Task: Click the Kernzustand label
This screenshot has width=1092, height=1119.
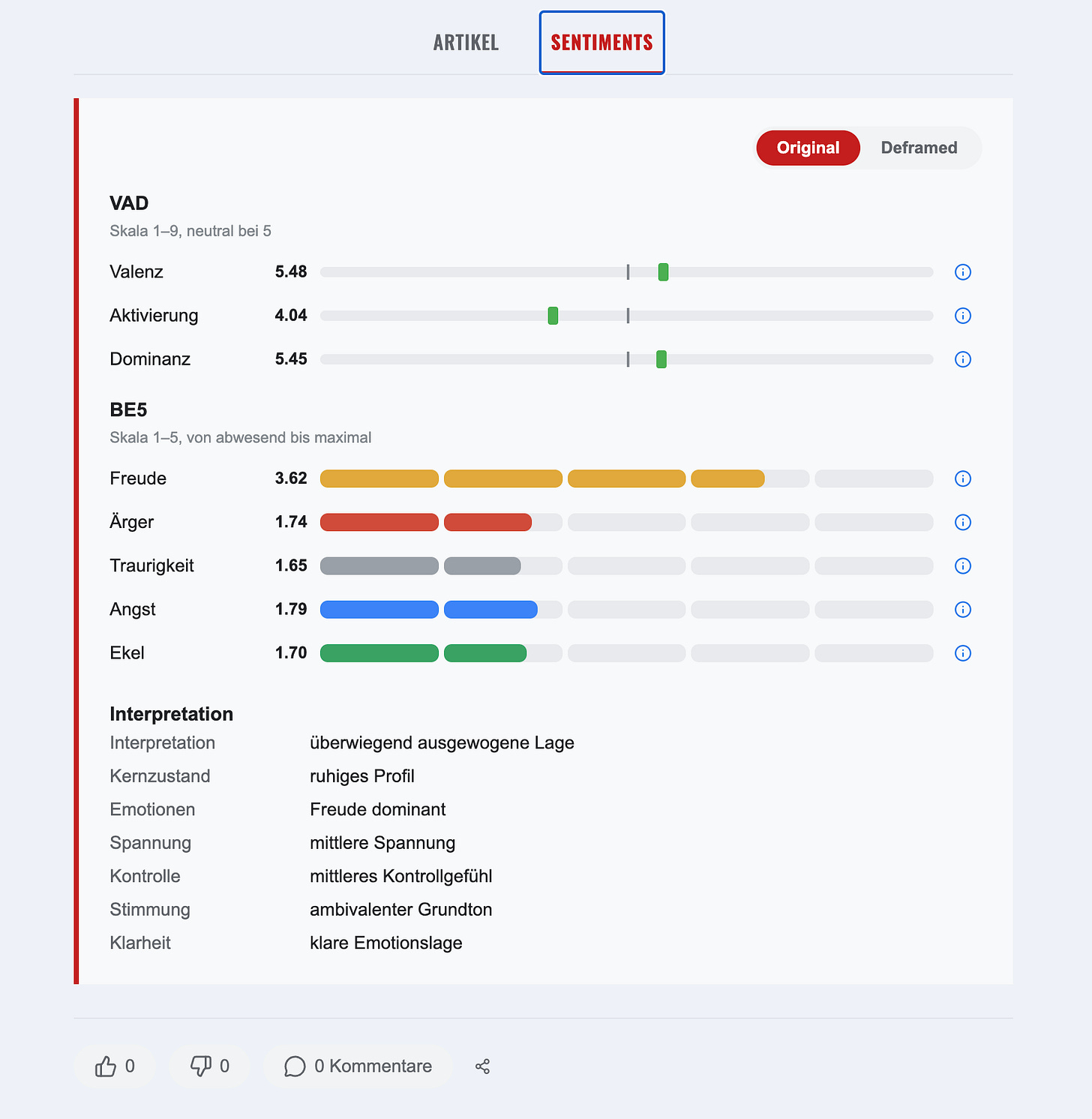Action: pos(160,776)
